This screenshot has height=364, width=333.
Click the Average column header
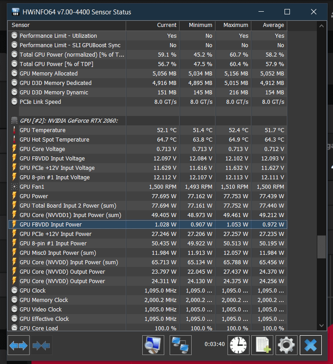[x=269, y=25]
